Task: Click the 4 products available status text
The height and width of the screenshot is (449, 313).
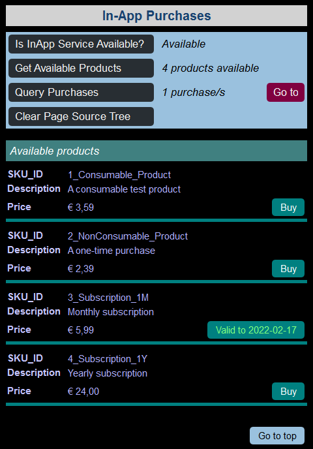Action: tap(210, 68)
